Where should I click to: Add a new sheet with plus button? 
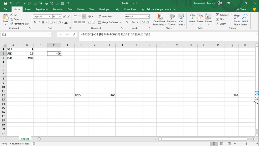[39, 139]
